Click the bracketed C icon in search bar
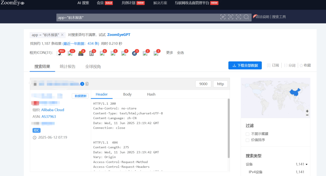326x176 pixels. point(238,17)
